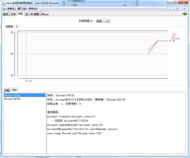Screen dimensions: 190x158
Task: Restore the inner connection window frame
Action: 177,9
